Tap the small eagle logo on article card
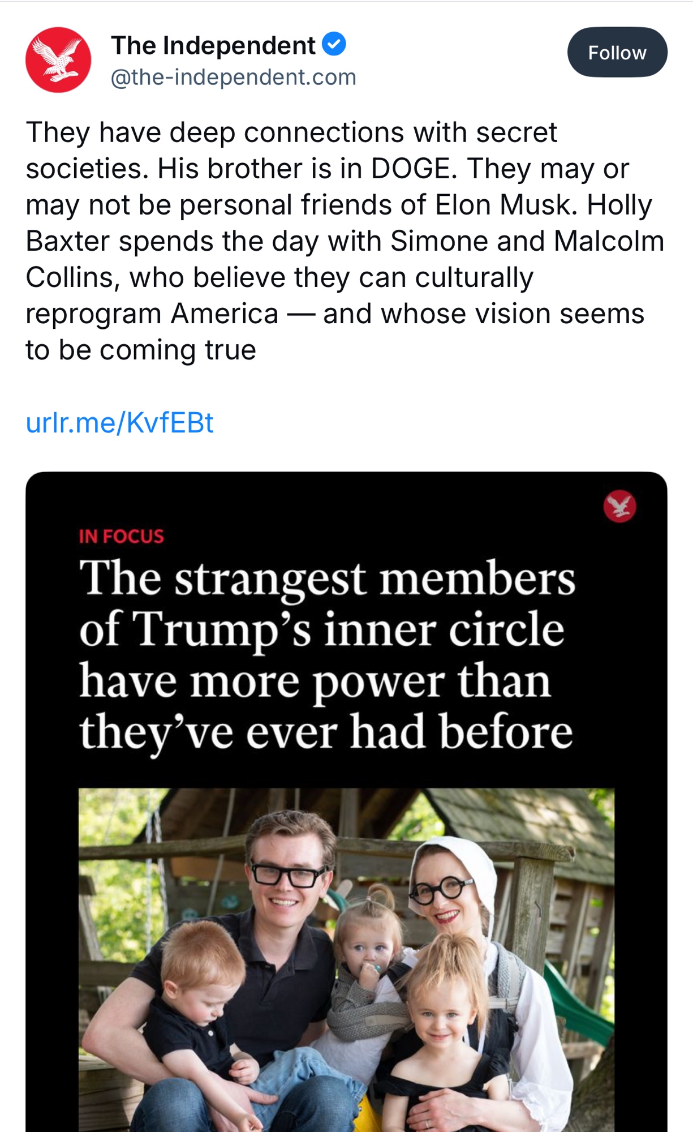Screen dimensions: 693x1132 click(x=619, y=506)
